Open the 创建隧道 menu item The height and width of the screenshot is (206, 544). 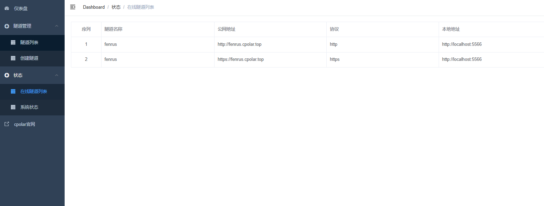tap(29, 58)
